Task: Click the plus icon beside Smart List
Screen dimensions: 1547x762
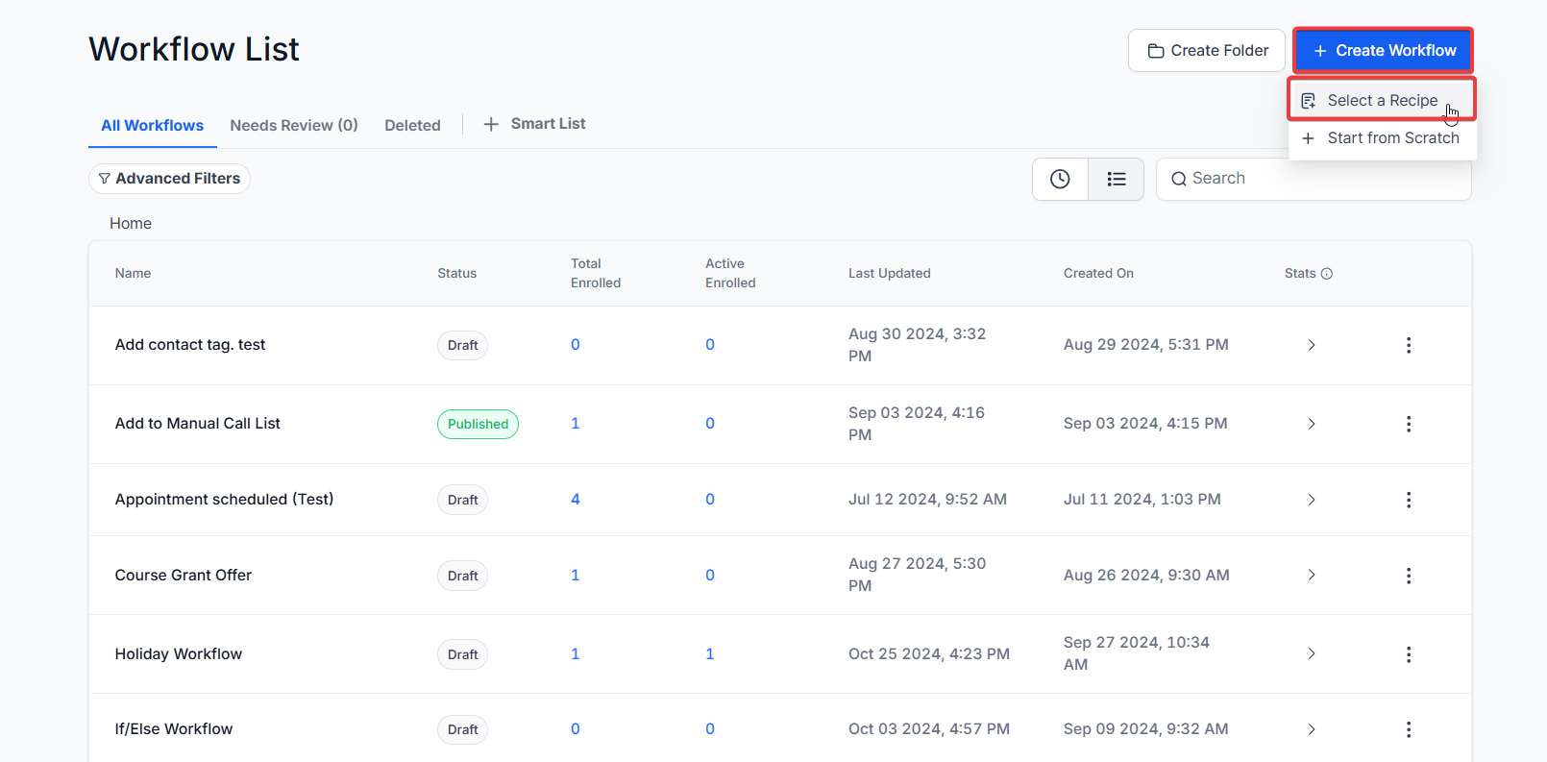Action: click(x=491, y=124)
